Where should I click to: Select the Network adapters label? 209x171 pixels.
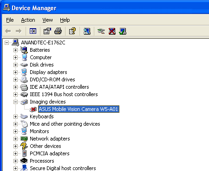[x=50, y=139]
